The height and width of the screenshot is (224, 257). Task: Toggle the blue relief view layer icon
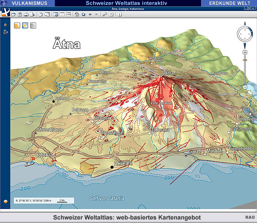pyautogui.click(x=25, y=26)
